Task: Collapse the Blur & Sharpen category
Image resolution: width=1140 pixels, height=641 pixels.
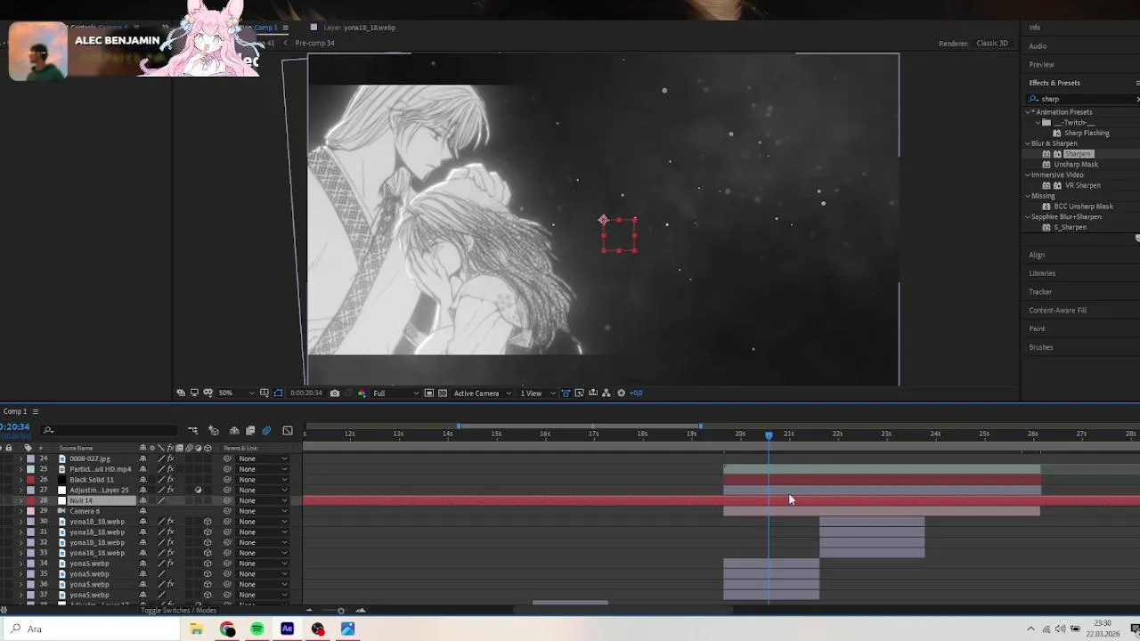Action: pos(1028,143)
